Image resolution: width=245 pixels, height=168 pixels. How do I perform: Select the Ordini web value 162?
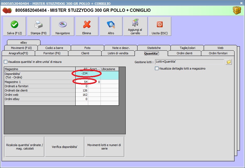(82, 95)
